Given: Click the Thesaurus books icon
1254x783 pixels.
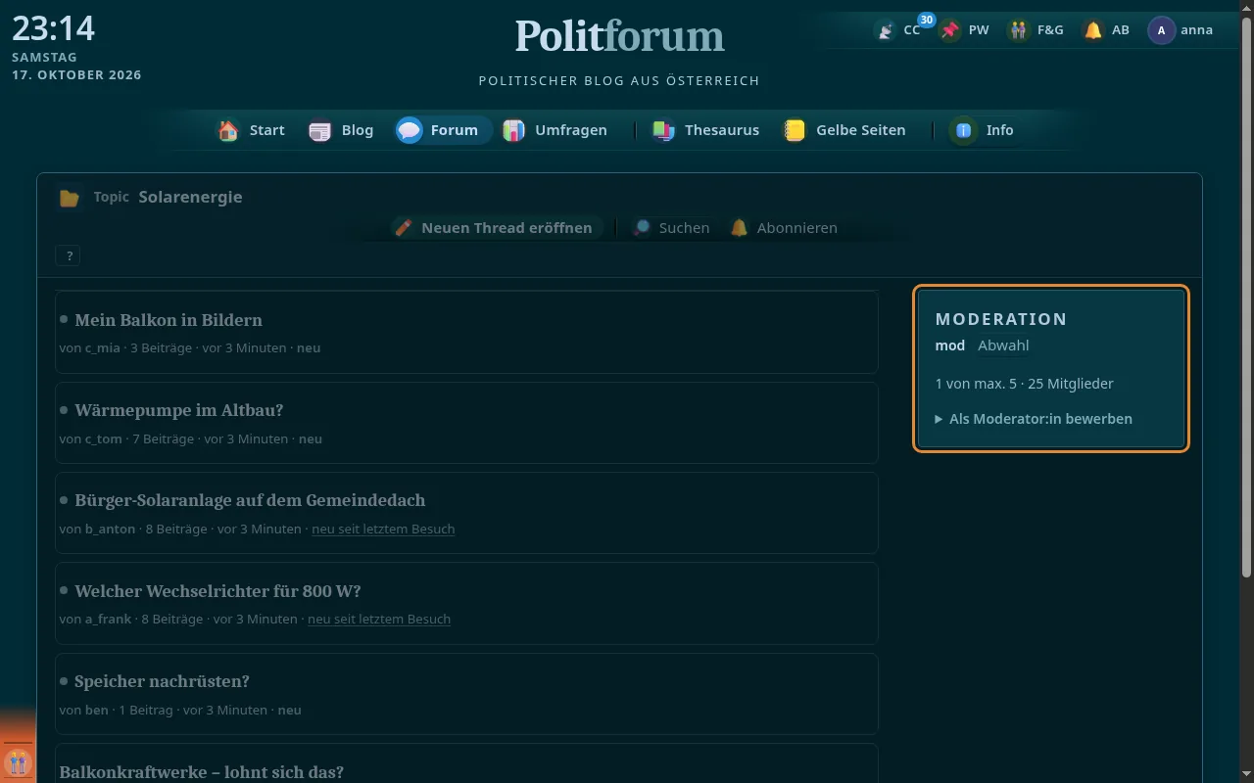Looking at the screenshot, I should click(x=663, y=130).
